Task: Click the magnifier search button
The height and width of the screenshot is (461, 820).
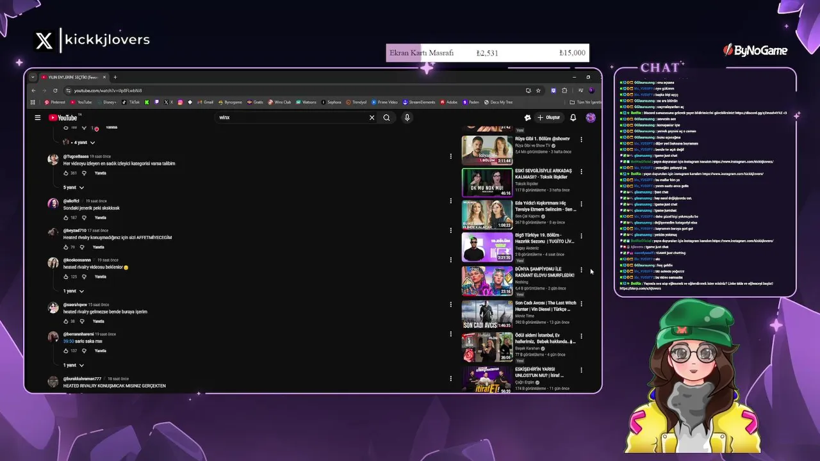Action: 386,118
